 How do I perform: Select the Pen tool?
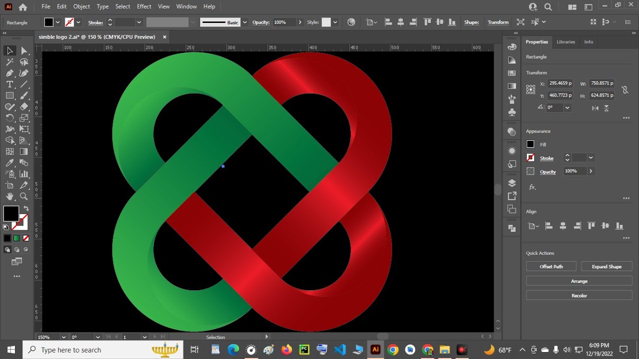point(9,73)
